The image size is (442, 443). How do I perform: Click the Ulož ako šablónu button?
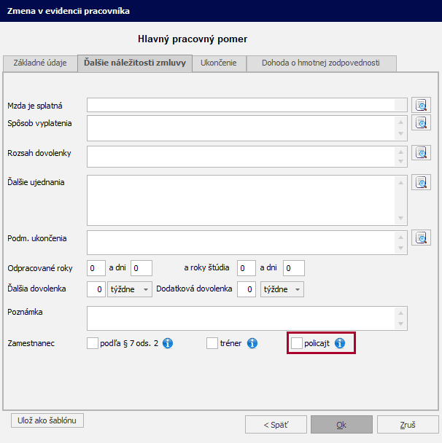(x=47, y=420)
